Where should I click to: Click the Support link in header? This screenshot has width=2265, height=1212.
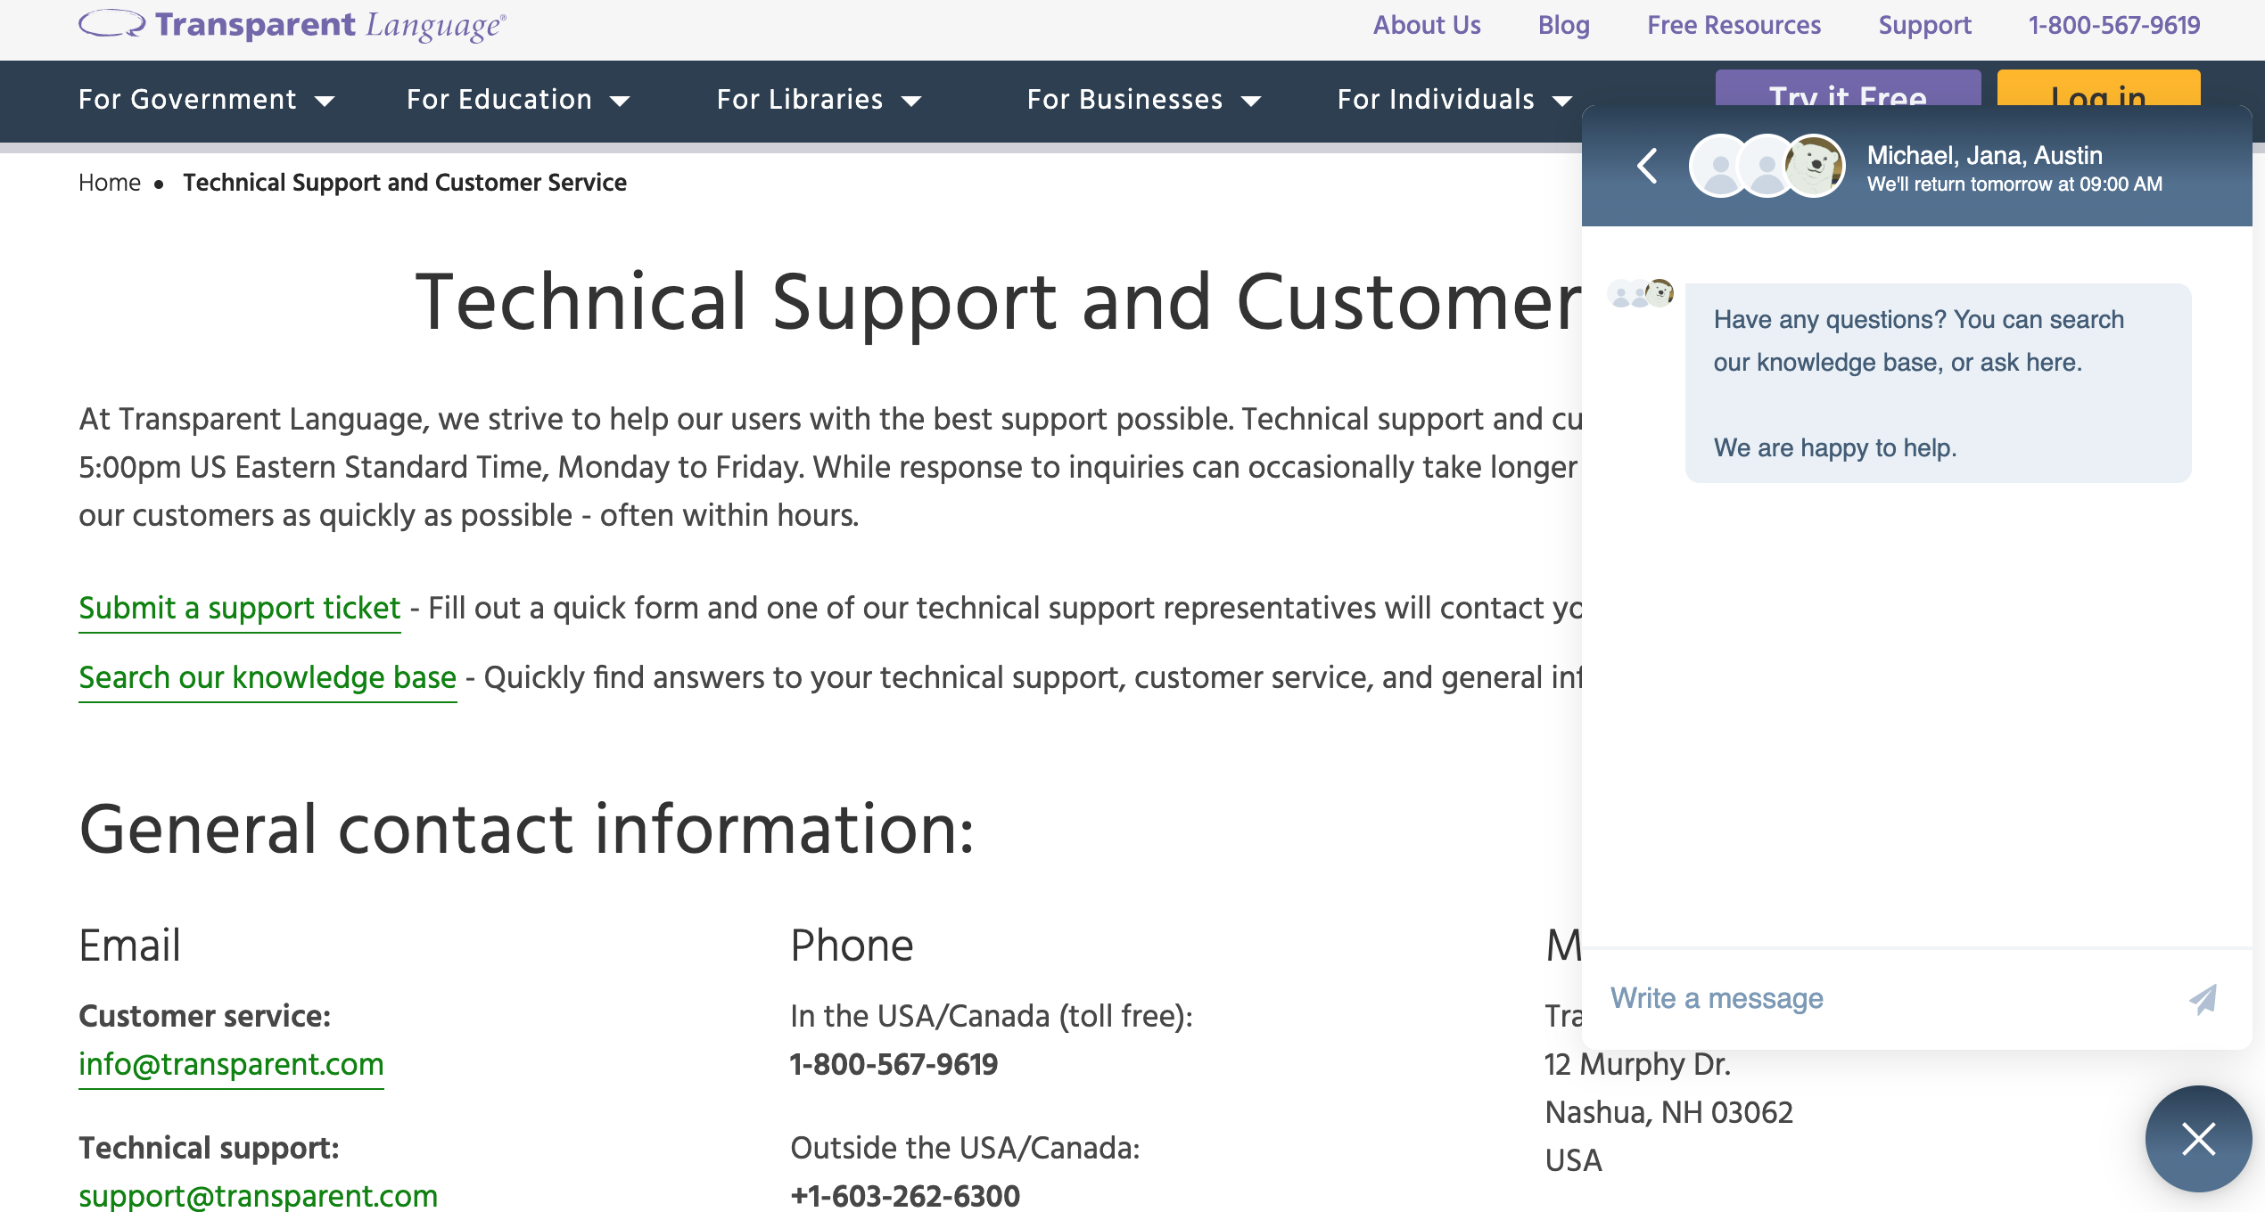pyautogui.click(x=1924, y=25)
